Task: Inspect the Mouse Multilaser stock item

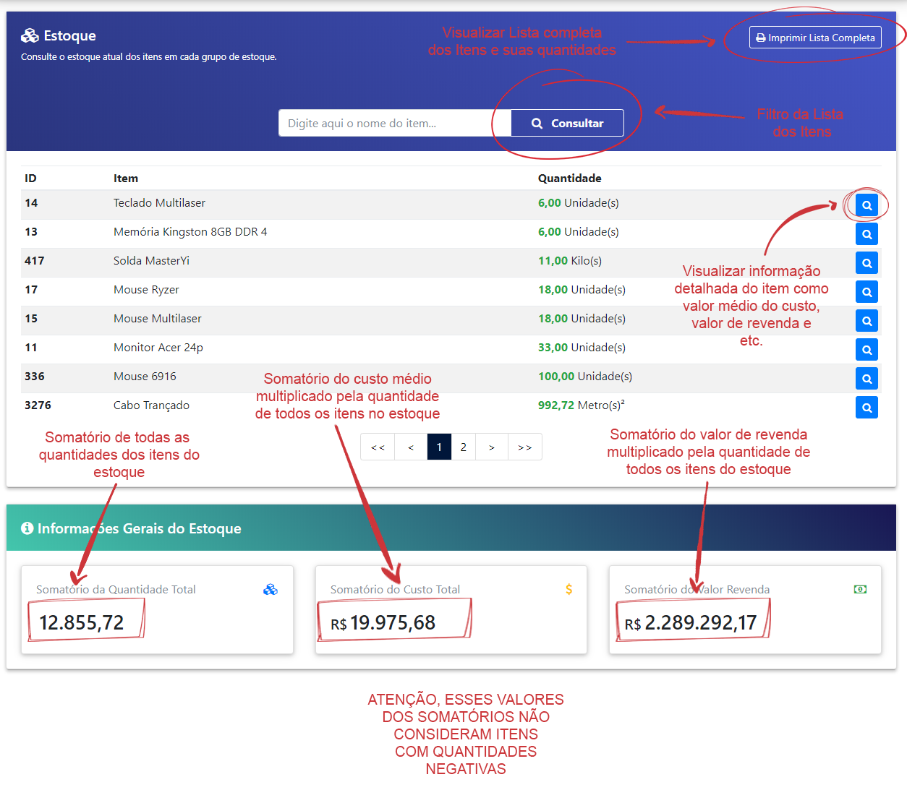Action: (x=866, y=321)
